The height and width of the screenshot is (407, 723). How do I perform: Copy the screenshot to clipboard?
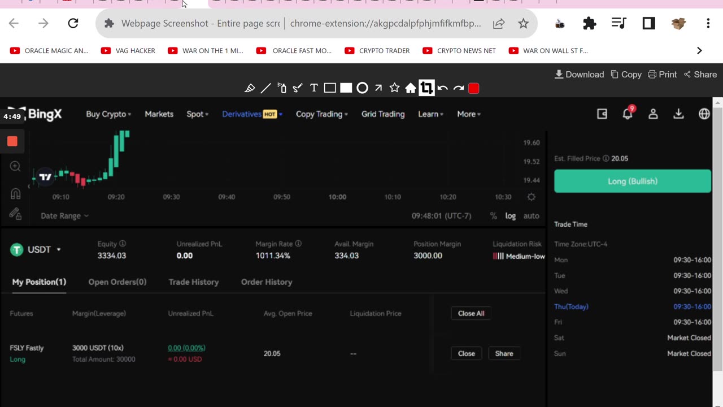(x=626, y=75)
